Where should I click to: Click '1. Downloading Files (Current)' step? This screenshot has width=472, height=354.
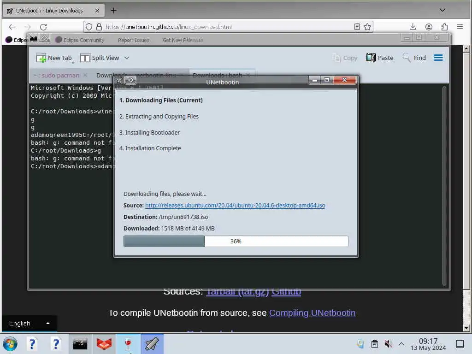click(161, 100)
